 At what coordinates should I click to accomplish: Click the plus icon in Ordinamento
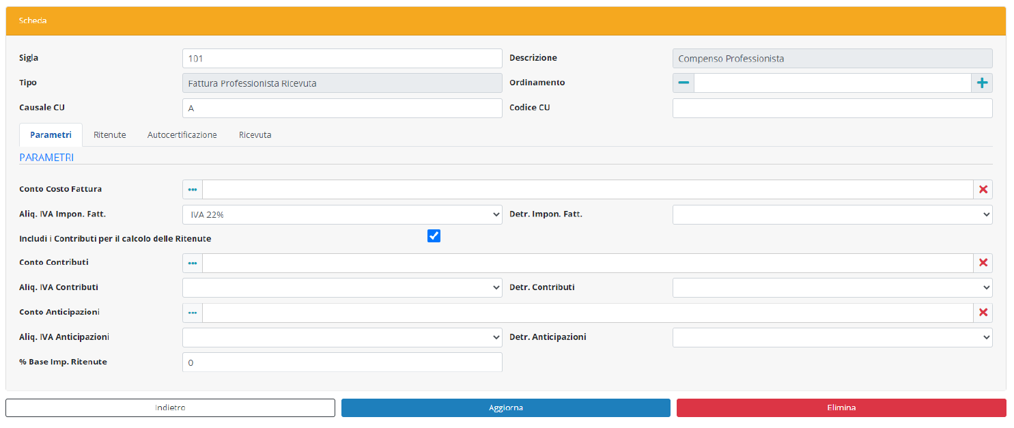tap(982, 83)
